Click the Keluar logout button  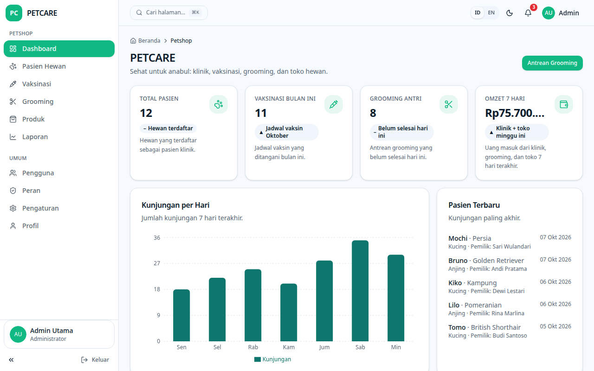pyautogui.click(x=95, y=360)
